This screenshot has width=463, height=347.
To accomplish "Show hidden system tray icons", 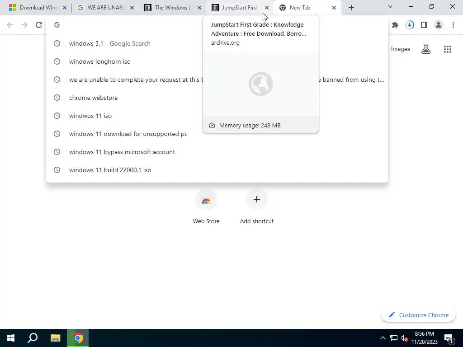I will [383, 338].
